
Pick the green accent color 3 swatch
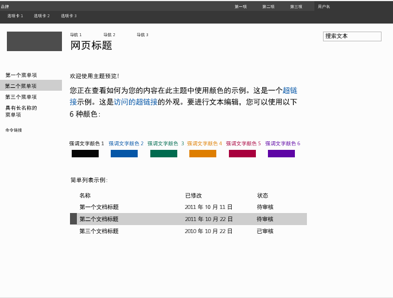click(x=164, y=153)
